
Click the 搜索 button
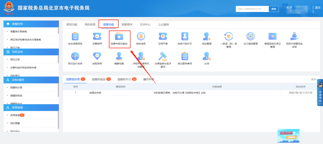(274, 9)
